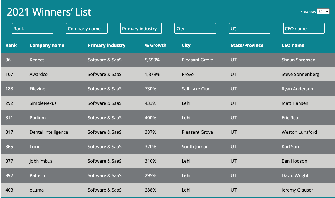
Task: Sort by the Primary industry column header
Action: [107, 45]
